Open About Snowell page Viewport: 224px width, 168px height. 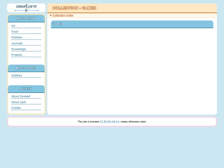21,96
